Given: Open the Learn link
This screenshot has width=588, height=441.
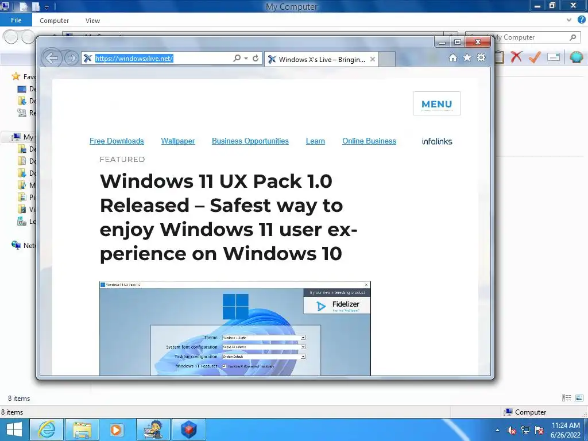Looking at the screenshot, I should coord(315,141).
